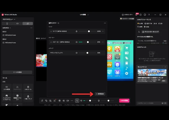Select the first RECentral 4.exe source

point(9,35)
